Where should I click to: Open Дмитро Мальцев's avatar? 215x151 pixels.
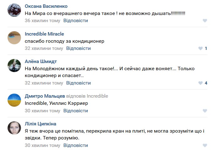[x=14, y=100]
